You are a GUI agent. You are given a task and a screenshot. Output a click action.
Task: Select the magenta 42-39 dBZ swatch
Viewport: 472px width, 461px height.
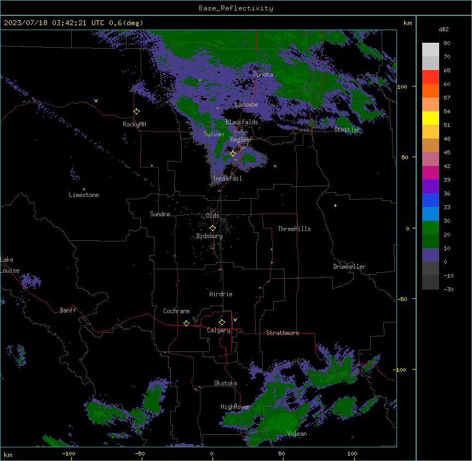pyautogui.click(x=430, y=172)
